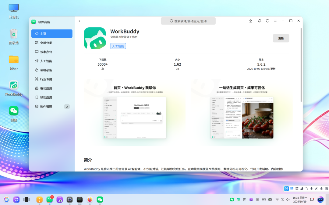
Task: Select the 计算机 desktop icon
Action: [14, 11]
